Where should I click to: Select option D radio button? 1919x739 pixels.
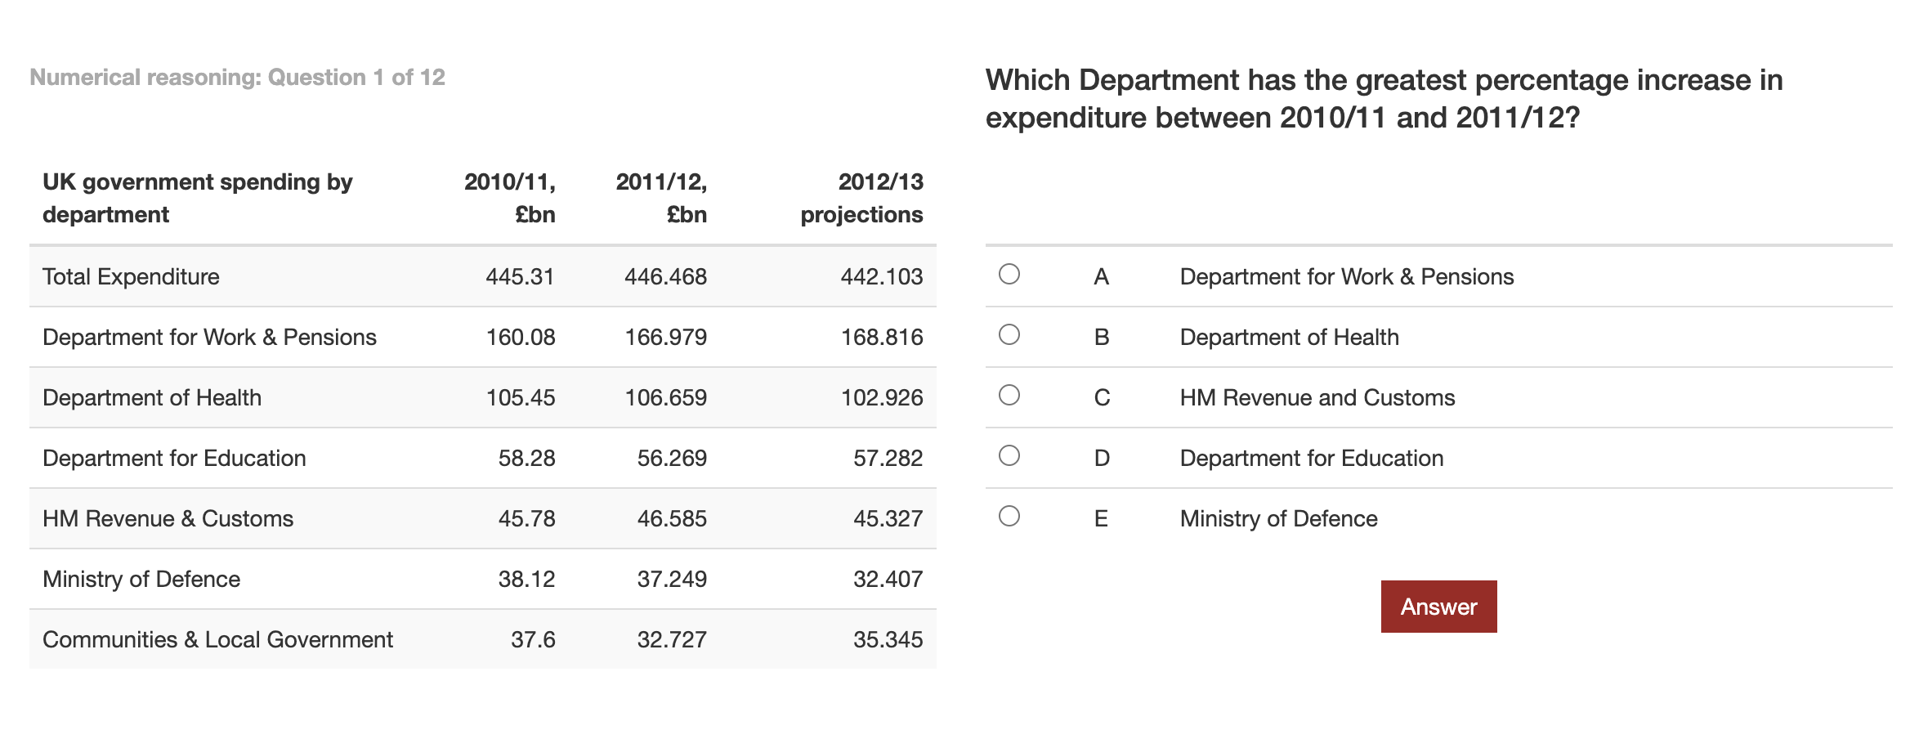(1009, 455)
